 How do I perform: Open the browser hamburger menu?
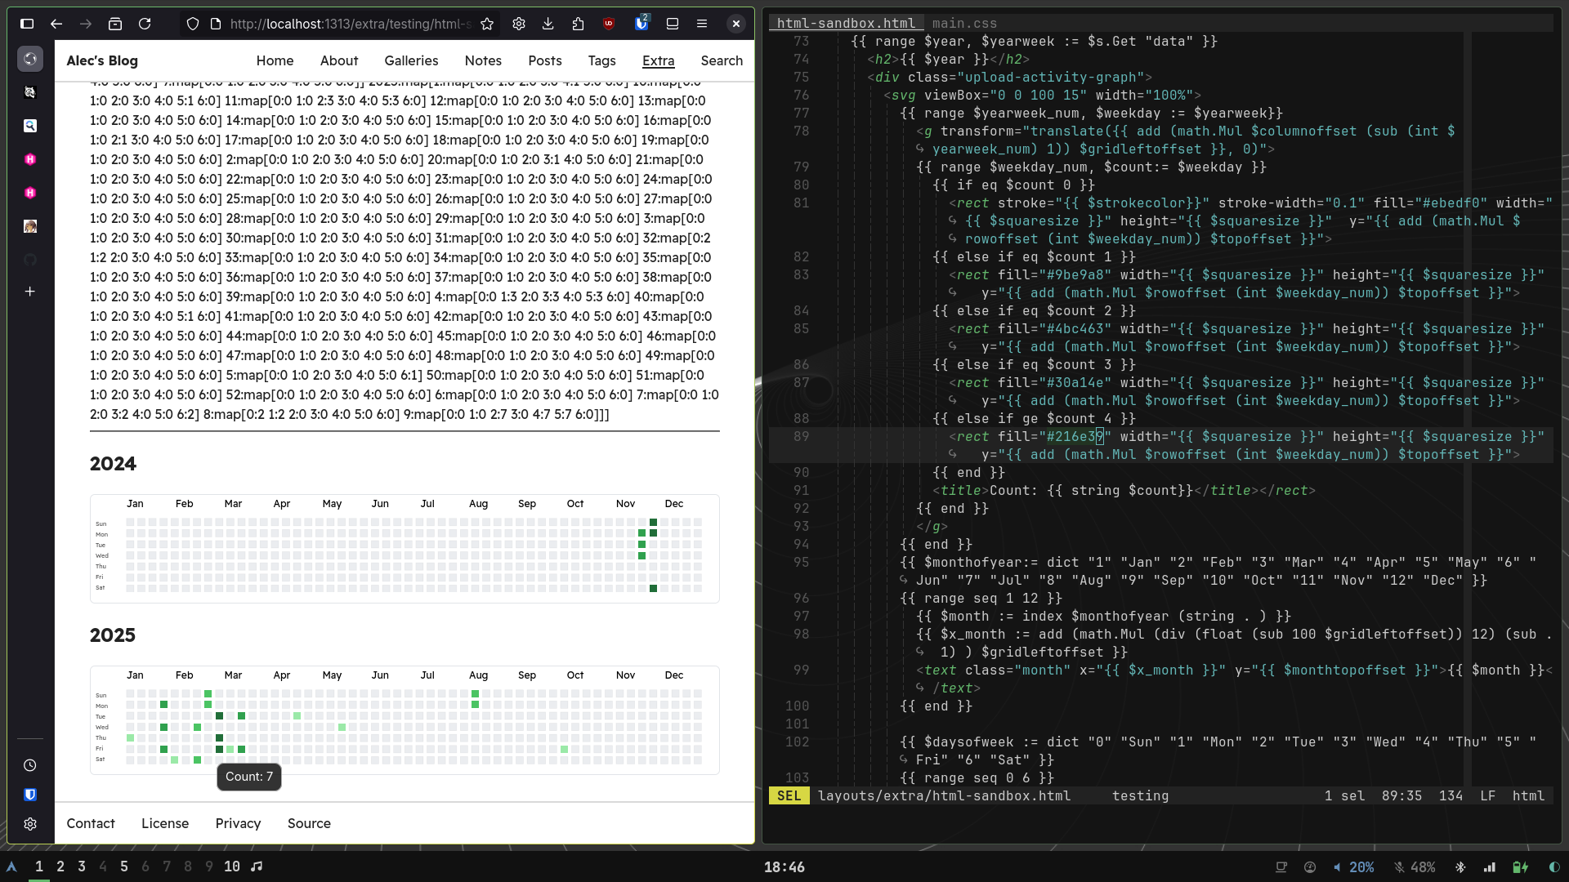[x=702, y=24]
